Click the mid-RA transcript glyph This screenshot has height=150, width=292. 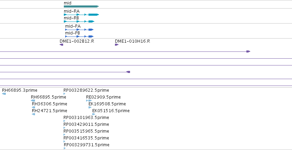coord(81,15)
